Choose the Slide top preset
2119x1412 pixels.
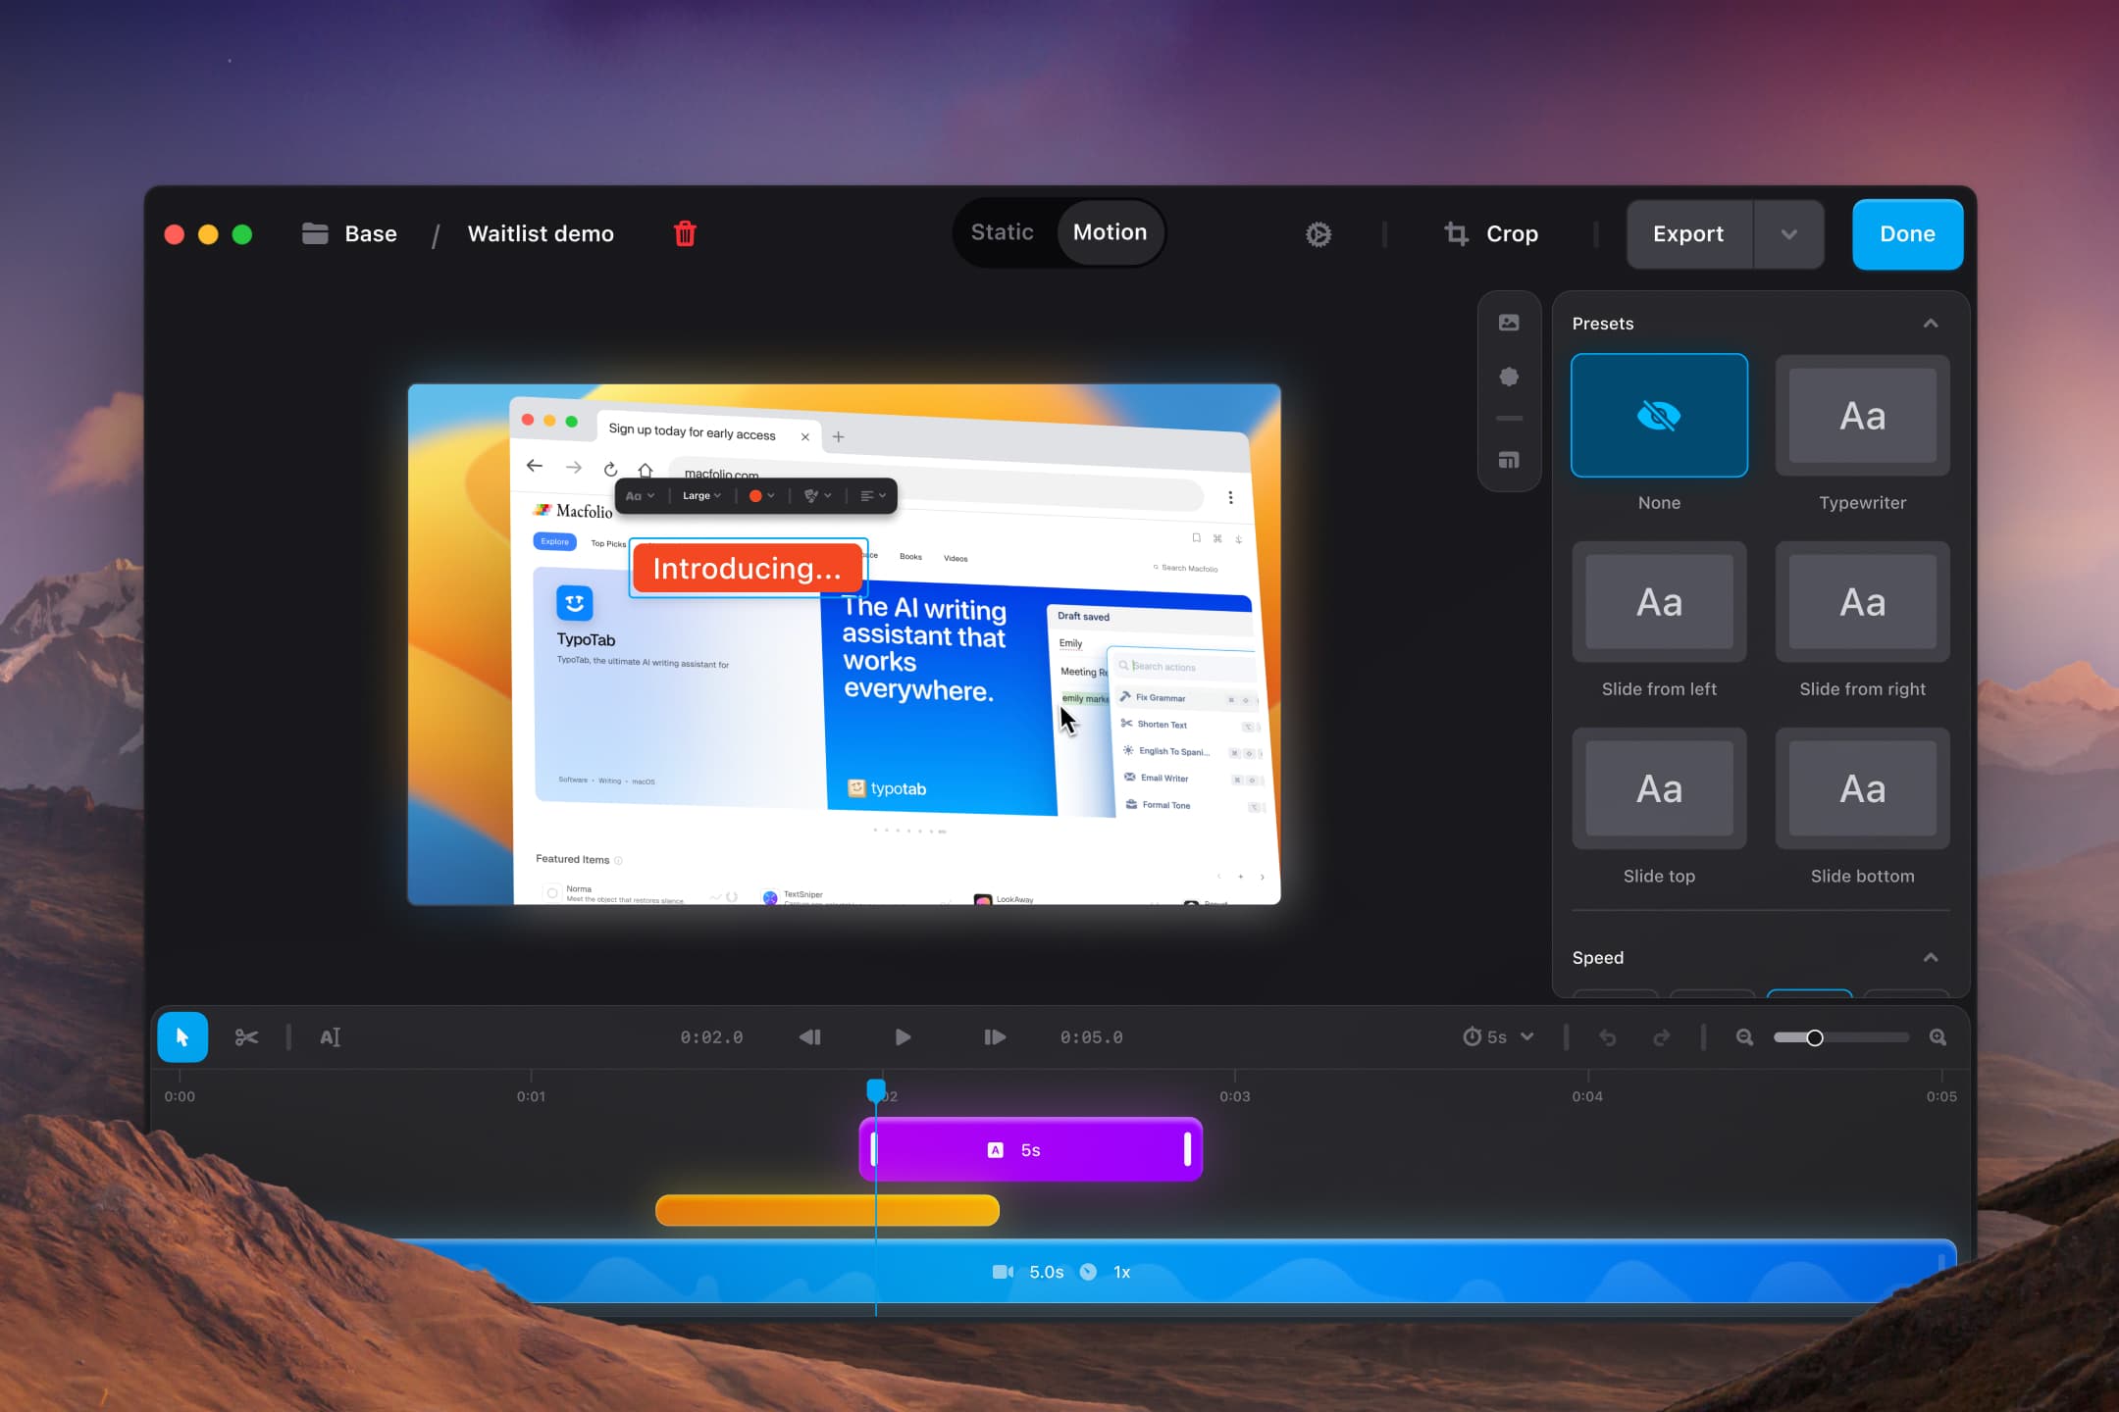(1659, 788)
